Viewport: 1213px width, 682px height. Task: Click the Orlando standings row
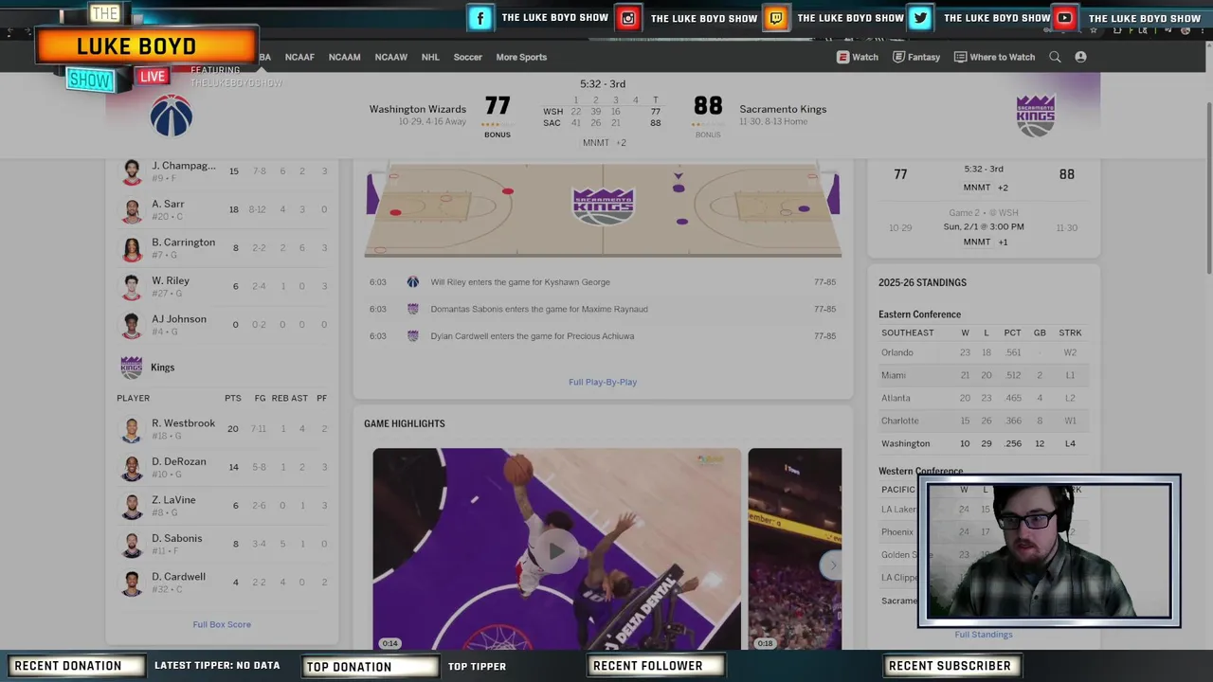(x=984, y=352)
